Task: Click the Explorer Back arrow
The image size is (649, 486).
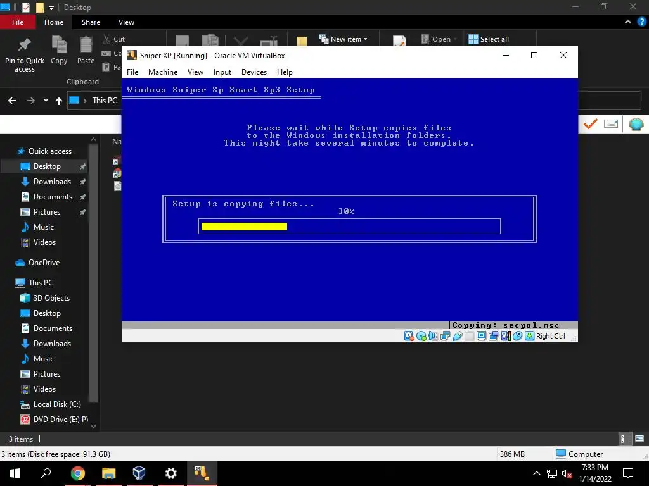Action: coord(12,101)
